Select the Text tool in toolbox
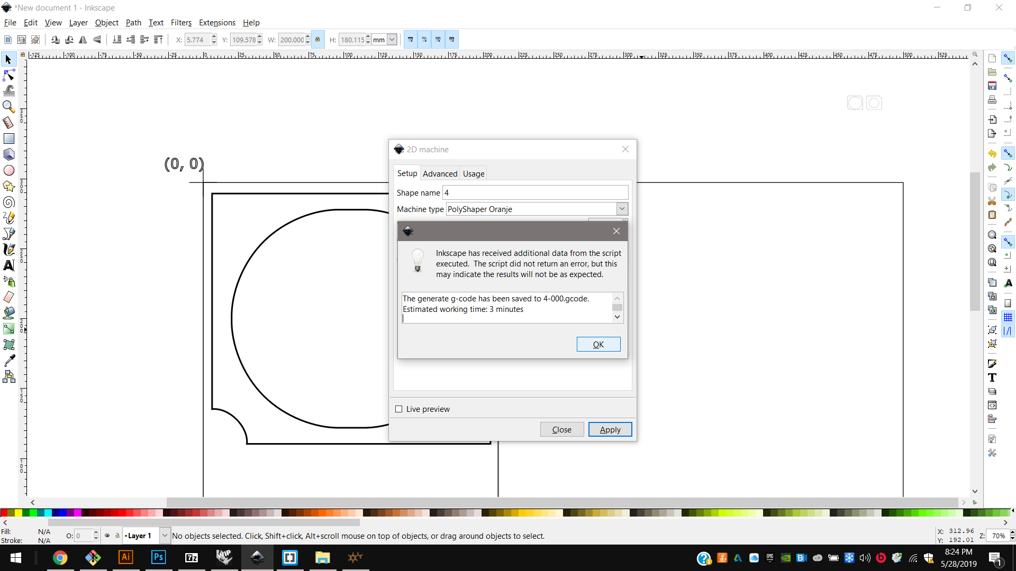Screen dimensions: 1016x571 pos(8,265)
